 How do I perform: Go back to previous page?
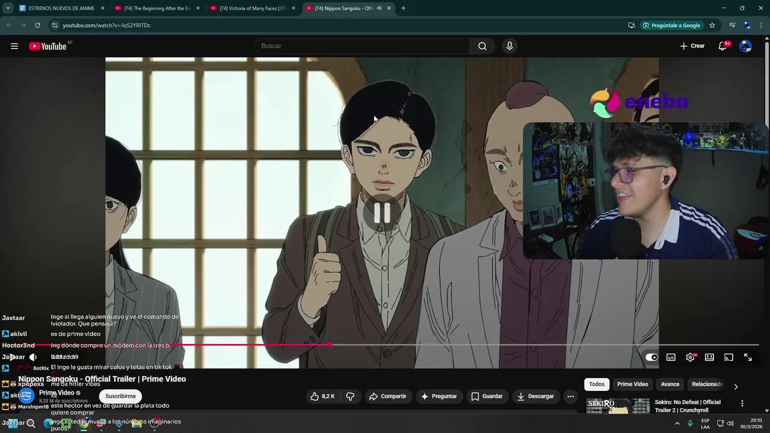click(8, 25)
